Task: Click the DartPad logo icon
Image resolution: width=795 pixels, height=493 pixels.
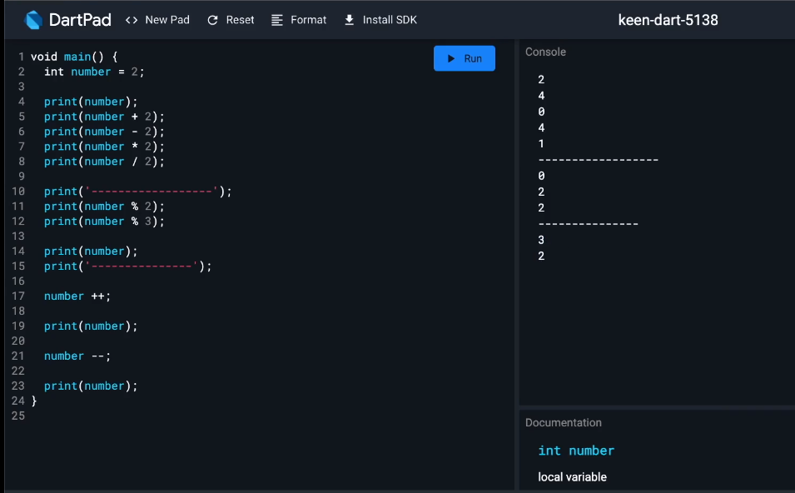Action: [x=33, y=20]
